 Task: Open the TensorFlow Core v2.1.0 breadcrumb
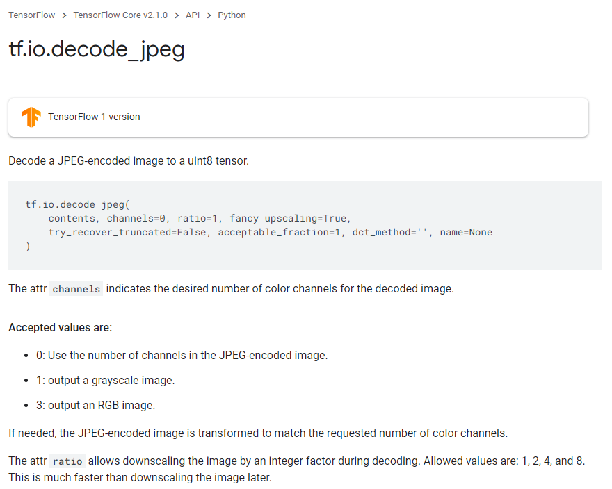click(120, 15)
